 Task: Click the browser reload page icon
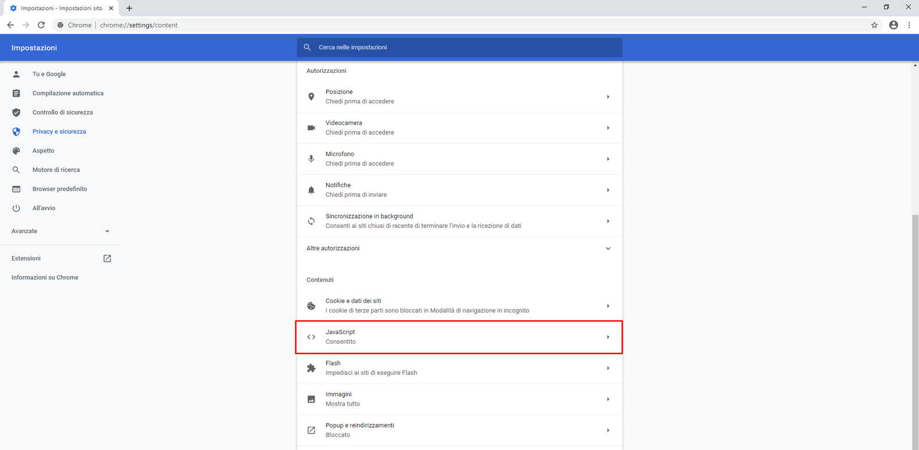point(41,25)
